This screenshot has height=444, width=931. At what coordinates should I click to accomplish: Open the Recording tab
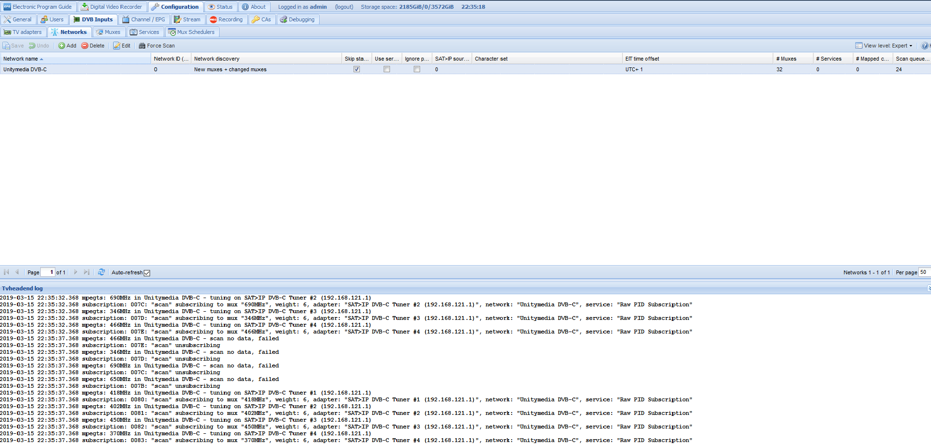[226, 19]
